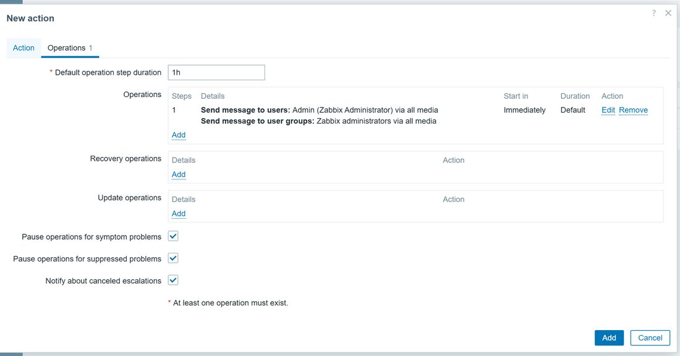Switch to the Action tab

click(23, 48)
